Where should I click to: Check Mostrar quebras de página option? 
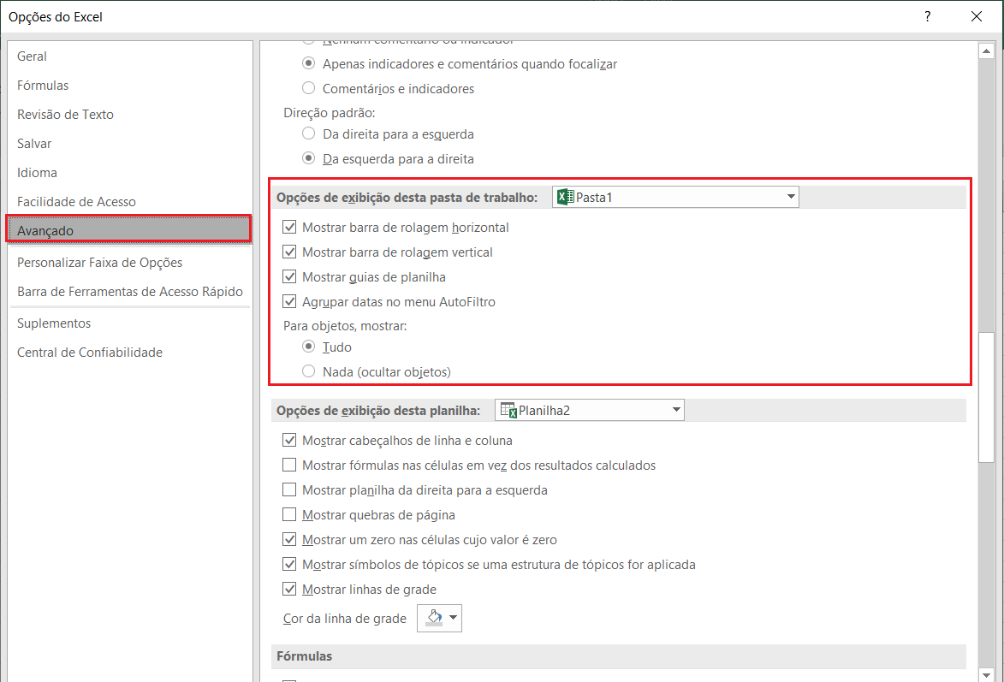pos(289,515)
